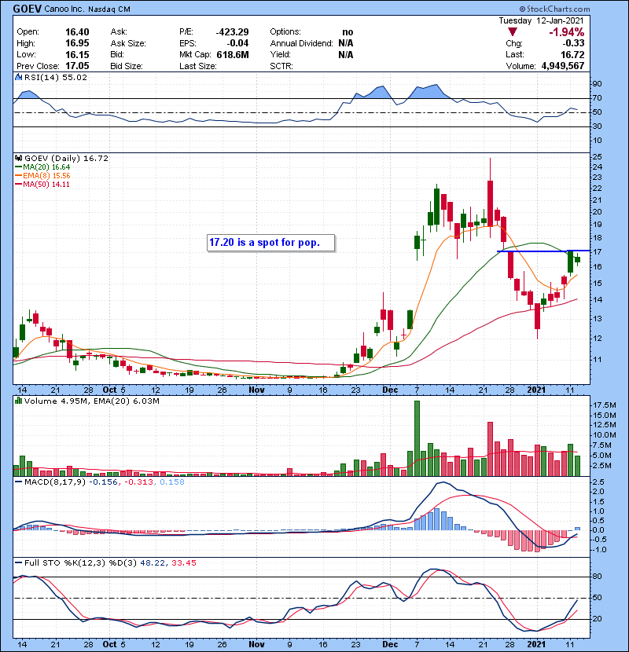
Task: Click the Prev Close value 17.05
Action: (x=77, y=66)
